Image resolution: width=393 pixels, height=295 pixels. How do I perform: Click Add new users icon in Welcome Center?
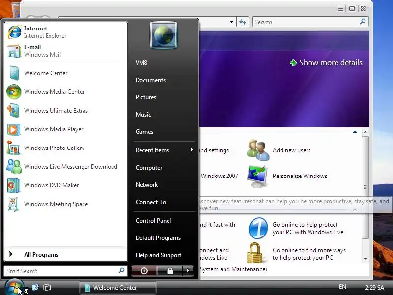[x=258, y=150]
